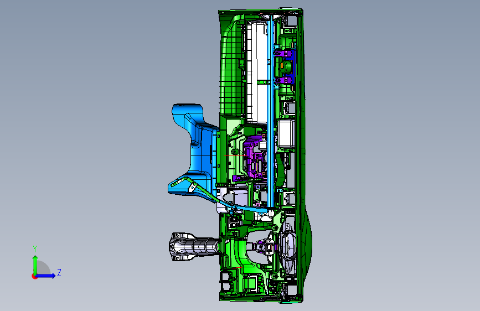
Task: Pick the long vertical cyan cross beam tube
Action: (x=270, y=113)
